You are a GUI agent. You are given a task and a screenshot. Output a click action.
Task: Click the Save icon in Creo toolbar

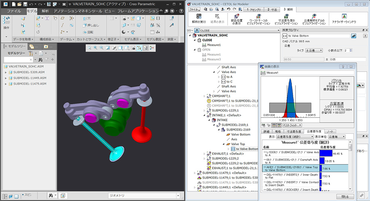25,4
